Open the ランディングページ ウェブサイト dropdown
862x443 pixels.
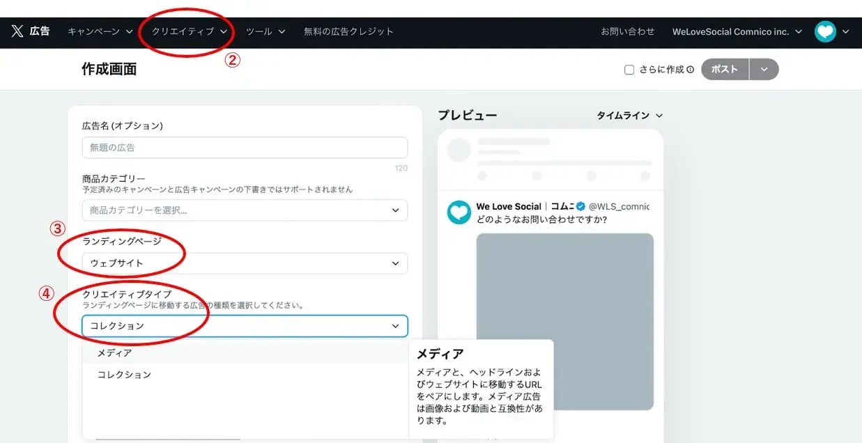pyautogui.click(x=245, y=263)
